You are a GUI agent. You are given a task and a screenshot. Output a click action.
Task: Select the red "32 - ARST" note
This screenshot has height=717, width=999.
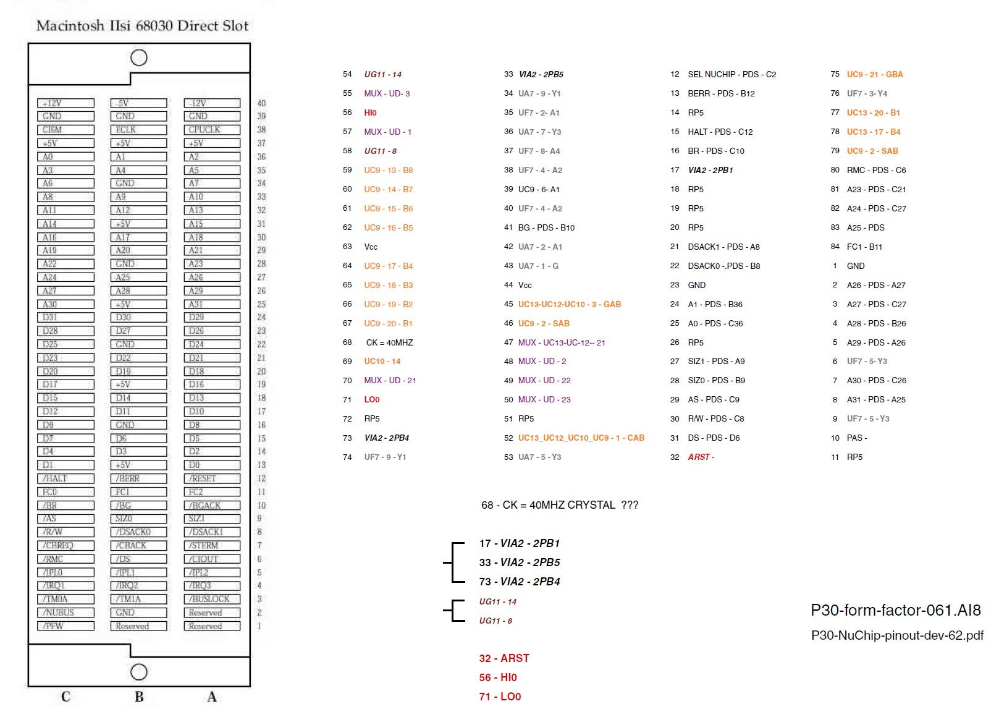coord(504,658)
